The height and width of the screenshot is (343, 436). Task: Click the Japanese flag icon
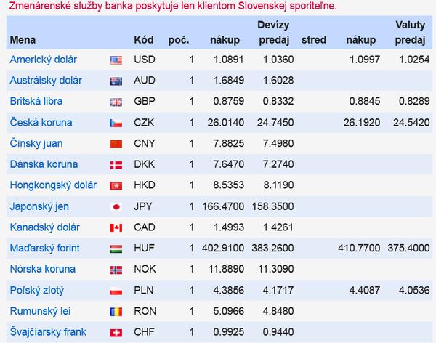116,207
